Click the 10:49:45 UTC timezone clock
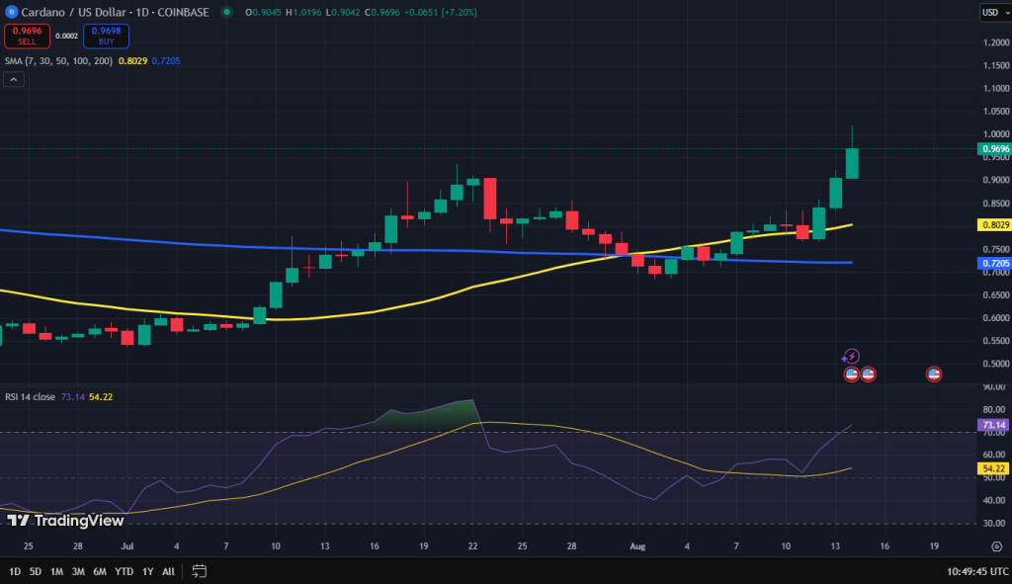Screen dimensions: 1012x584 [x=977, y=571]
